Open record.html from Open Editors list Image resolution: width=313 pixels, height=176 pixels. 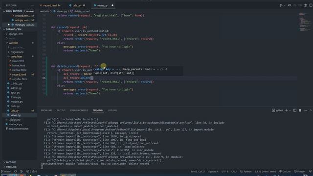[22, 16]
